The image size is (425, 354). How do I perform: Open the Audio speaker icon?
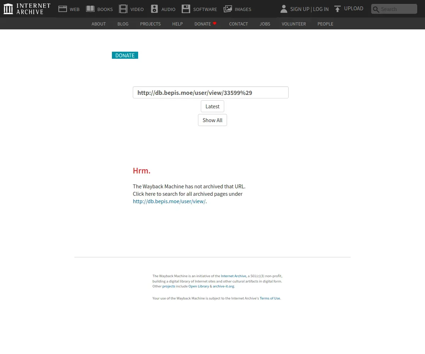[x=154, y=9]
